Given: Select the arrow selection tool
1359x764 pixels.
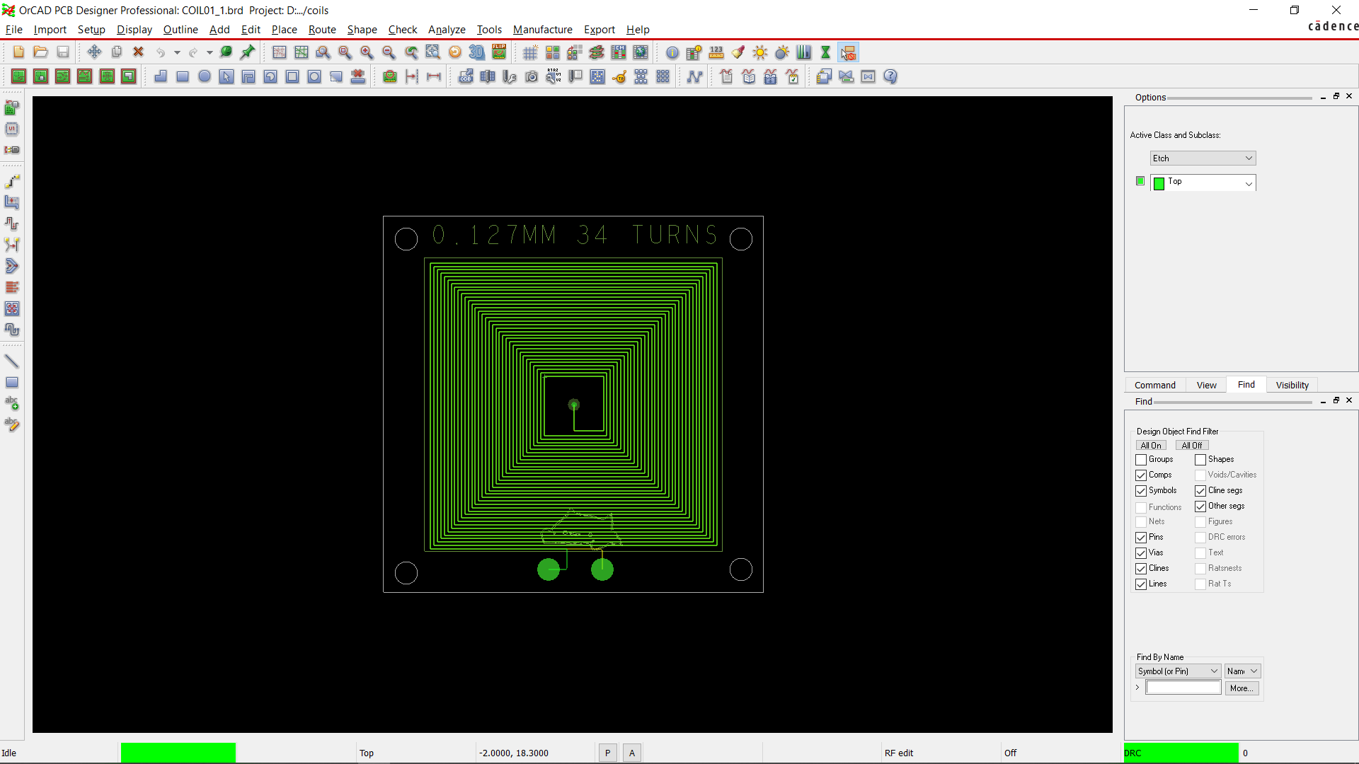Looking at the screenshot, I should point(226,76).
